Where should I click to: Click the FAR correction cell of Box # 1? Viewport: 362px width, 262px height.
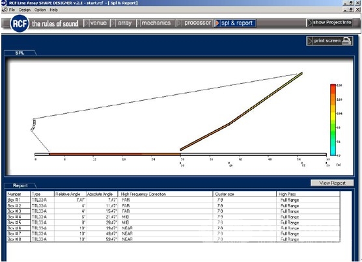pos(165,200)
